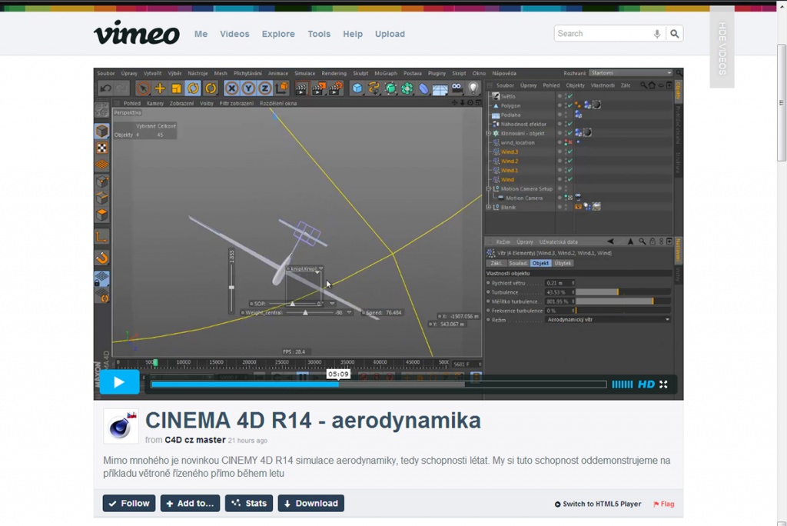Toggle the Z axis lock
787x526 pixels.
point(264,89)
